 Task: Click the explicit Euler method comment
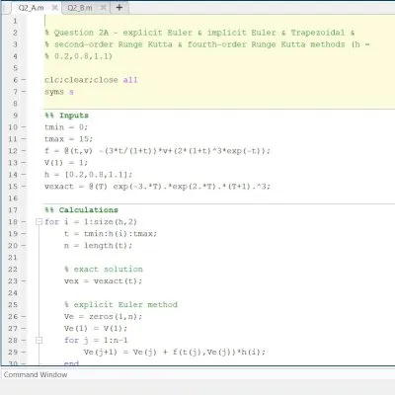120,305
